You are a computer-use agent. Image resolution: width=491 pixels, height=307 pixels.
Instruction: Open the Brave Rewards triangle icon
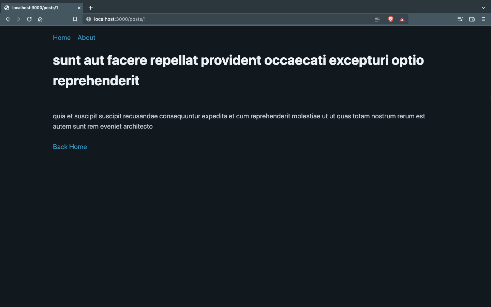(x=402, y=19)
